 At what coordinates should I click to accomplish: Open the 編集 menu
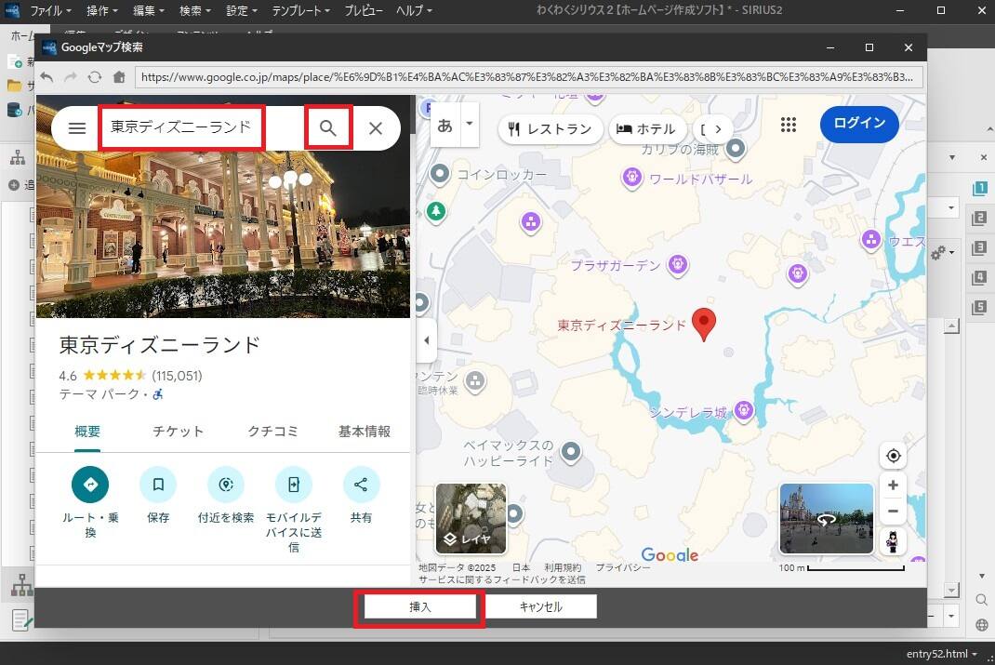(149, 11)
